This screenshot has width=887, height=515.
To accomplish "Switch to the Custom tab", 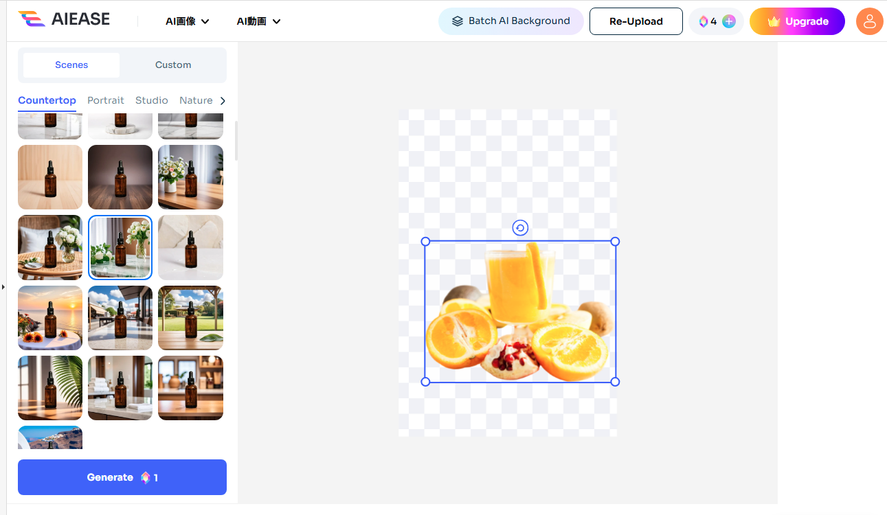I will click(173, 65).
